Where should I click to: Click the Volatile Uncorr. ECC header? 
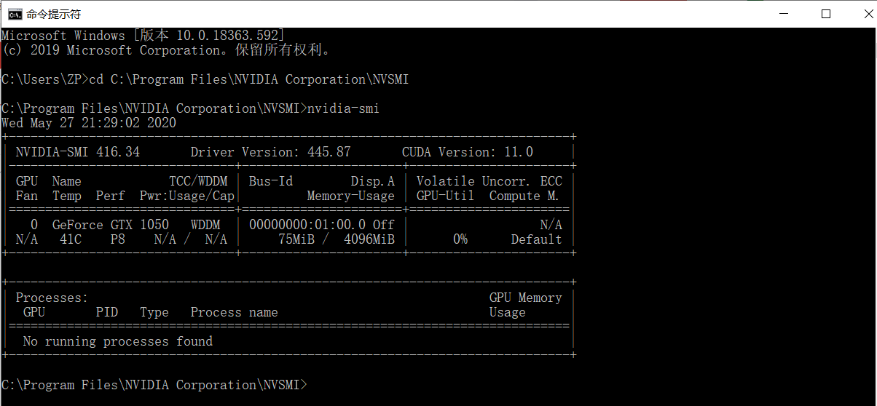point(489,181)
